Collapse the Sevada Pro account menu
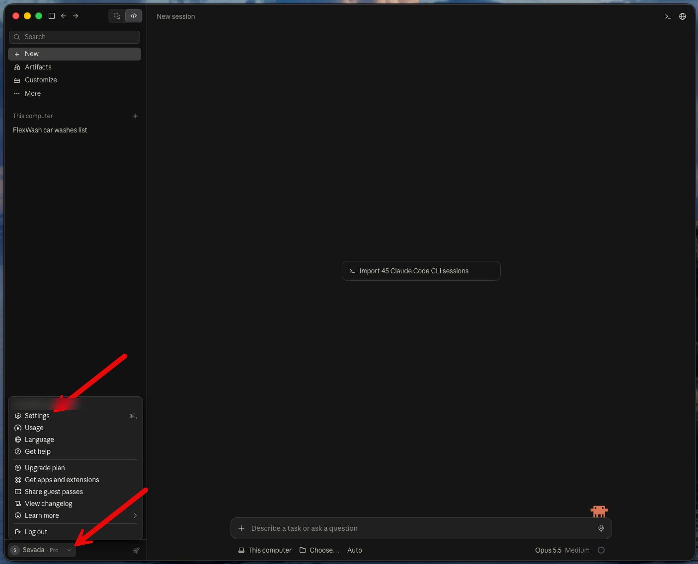The image size is (698, 564). click(42, 550)
